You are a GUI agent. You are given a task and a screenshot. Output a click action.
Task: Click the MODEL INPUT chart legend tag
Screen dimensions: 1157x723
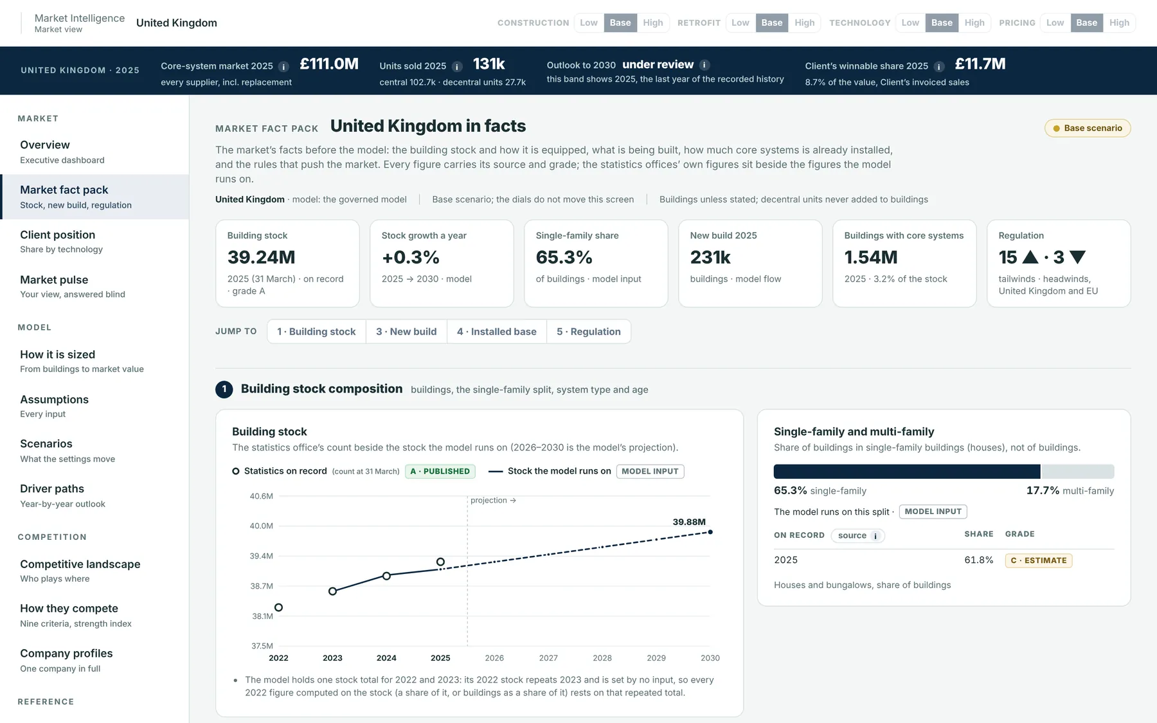[650, 471]
